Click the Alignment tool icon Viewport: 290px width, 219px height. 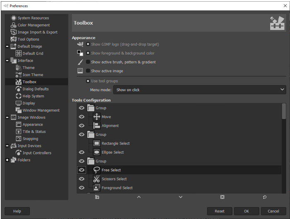pyautogui.click(x=97, y=126)
